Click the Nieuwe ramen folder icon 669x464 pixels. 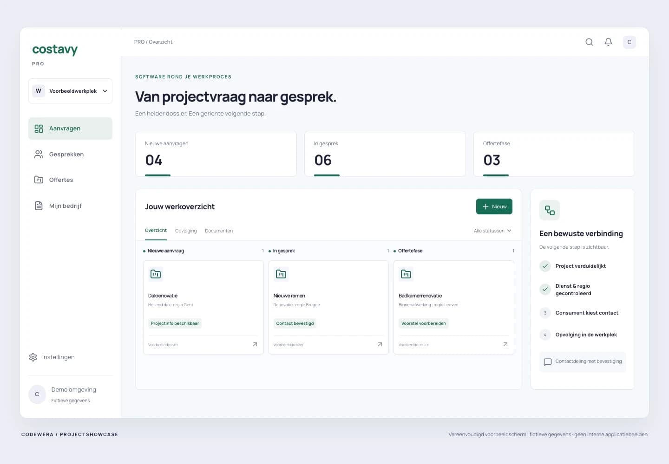(x=281, y=274)
